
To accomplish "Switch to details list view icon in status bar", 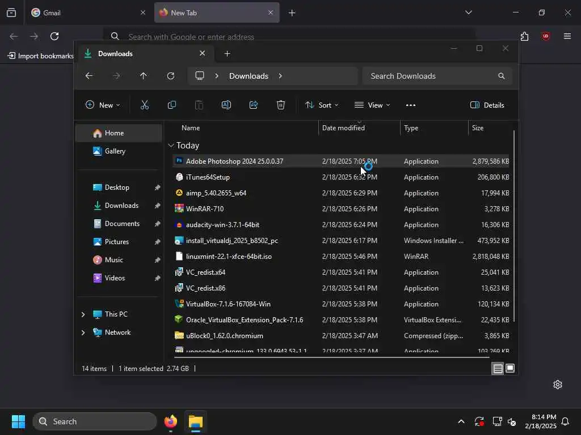I will [498, 368].
